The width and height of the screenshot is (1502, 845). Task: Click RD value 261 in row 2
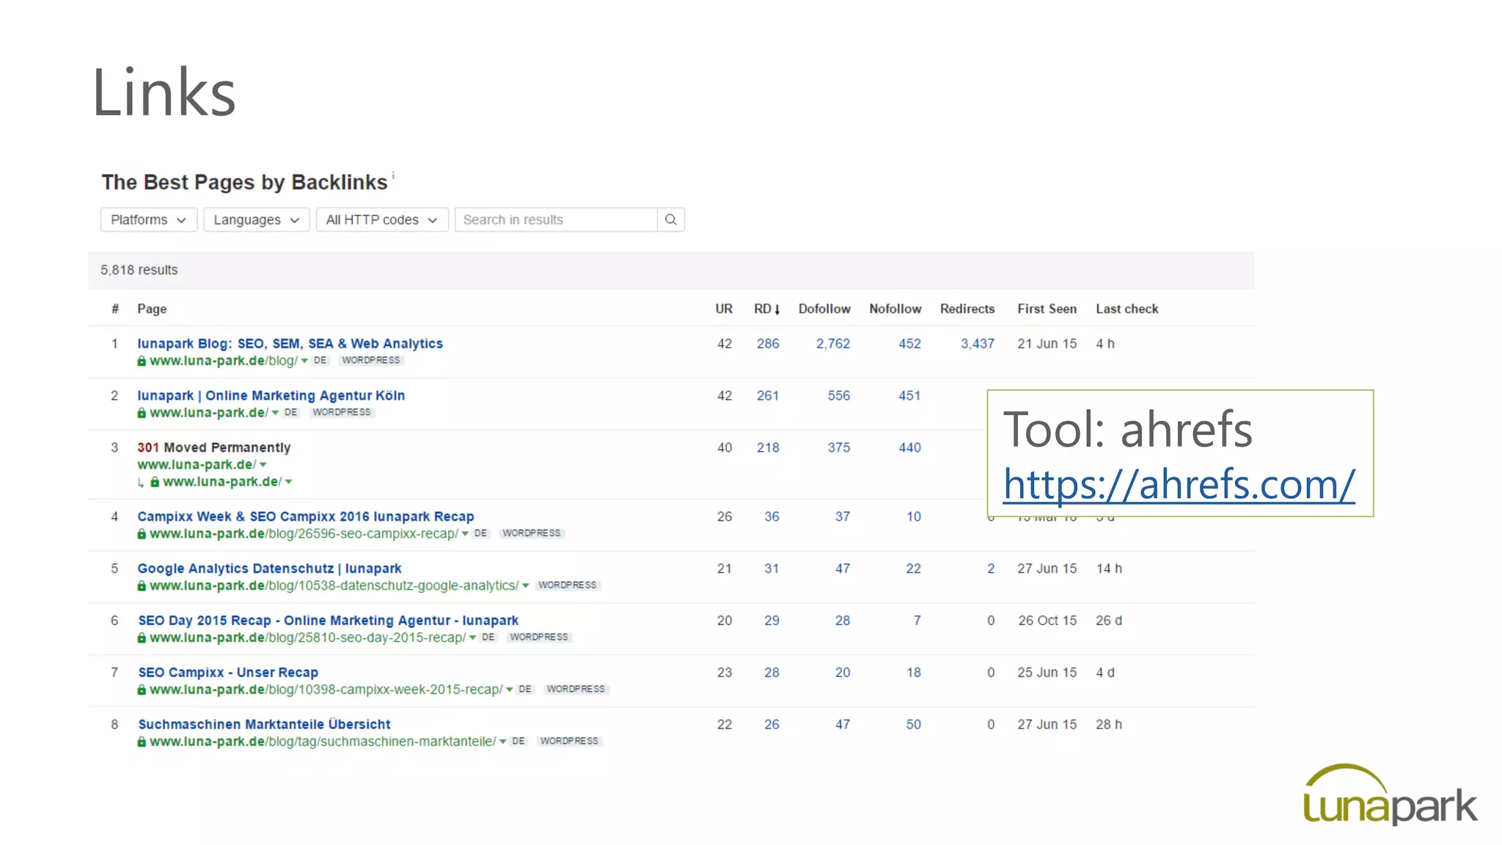768,395
